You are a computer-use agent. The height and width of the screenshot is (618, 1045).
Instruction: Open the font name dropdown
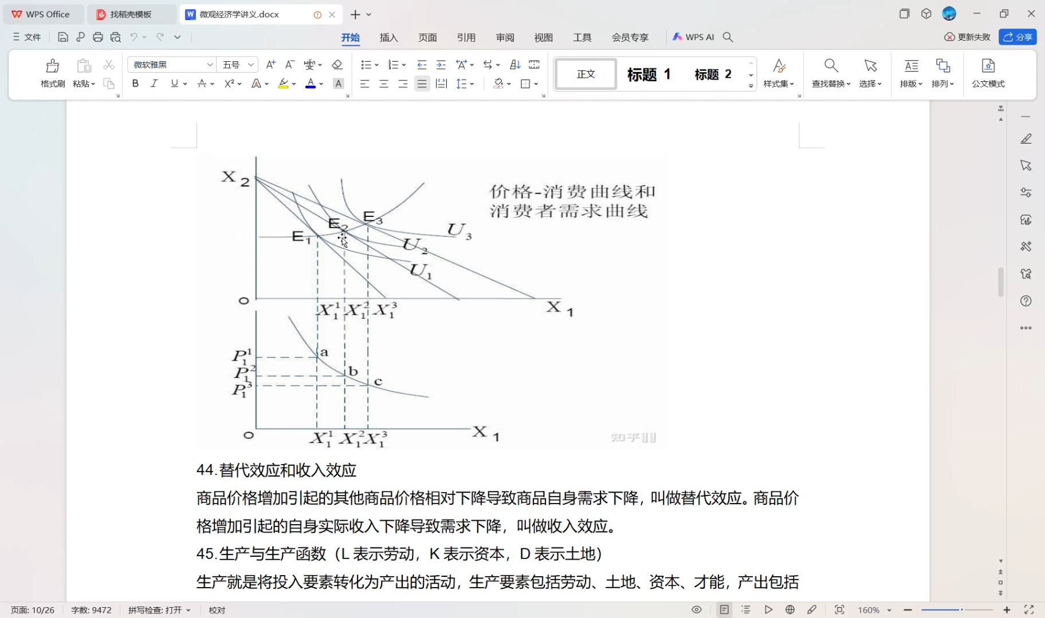[210, 65]
